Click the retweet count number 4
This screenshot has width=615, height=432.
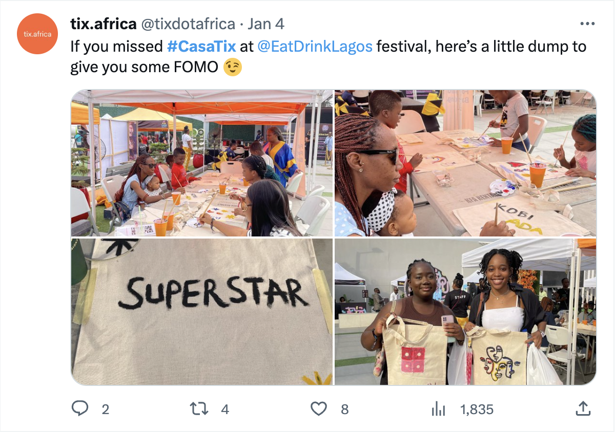coord(224,409)
